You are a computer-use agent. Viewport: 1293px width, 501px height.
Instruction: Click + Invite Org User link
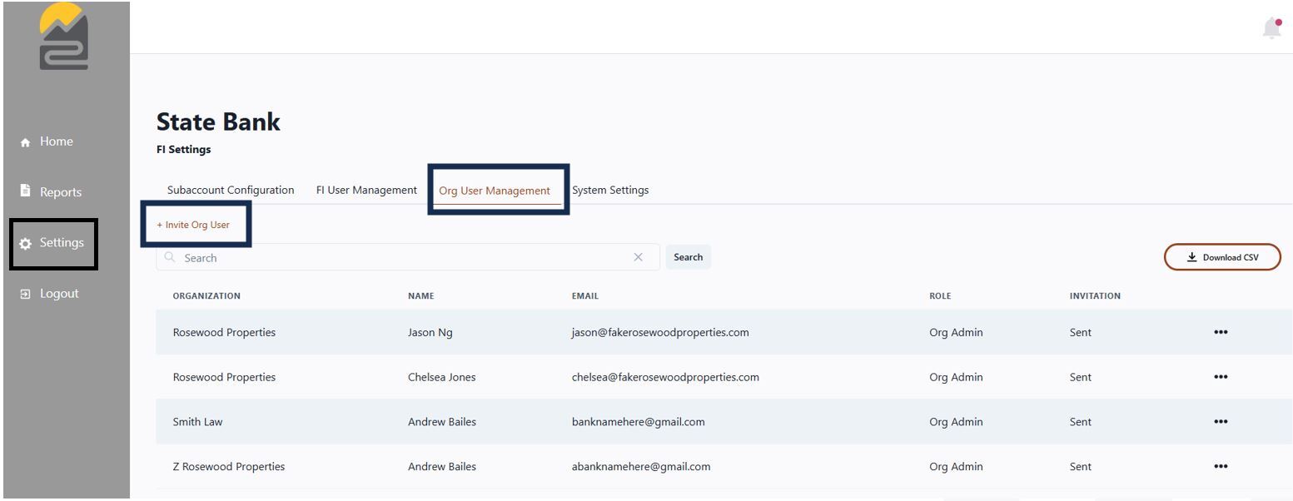(193, 225)
